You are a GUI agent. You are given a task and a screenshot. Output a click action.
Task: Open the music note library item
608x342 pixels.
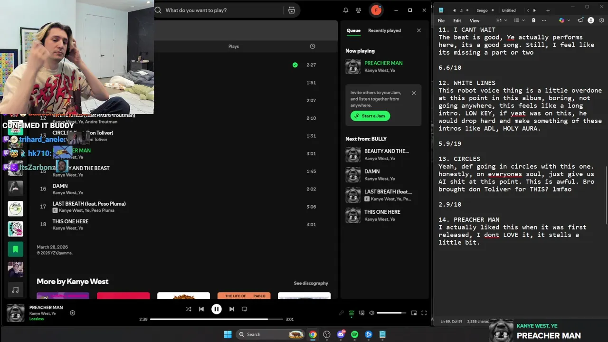[x=15, y=290]
